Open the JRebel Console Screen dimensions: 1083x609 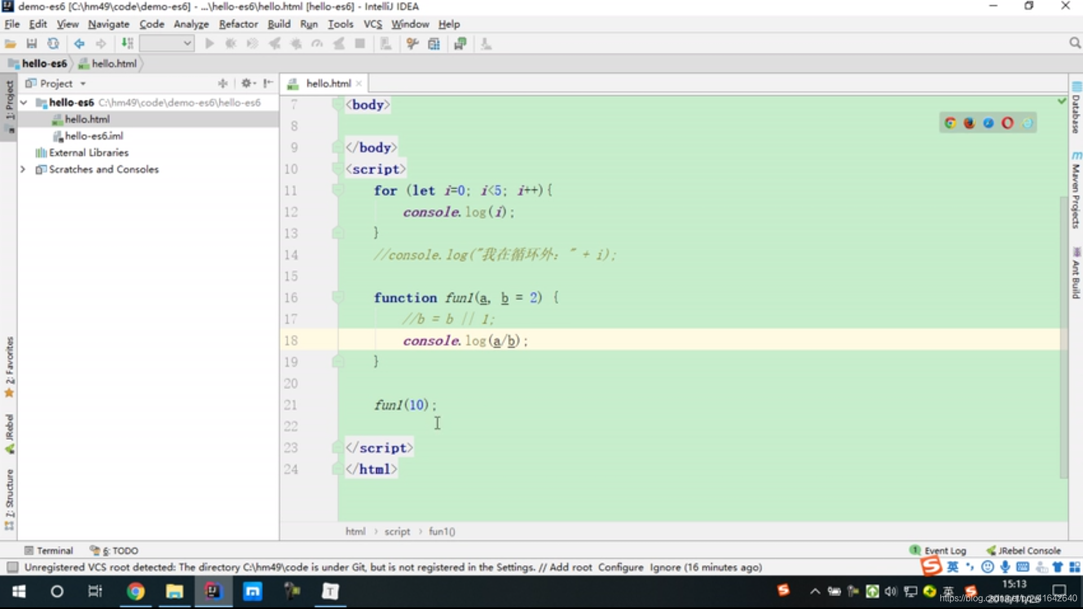click(x=1023, y=550)
